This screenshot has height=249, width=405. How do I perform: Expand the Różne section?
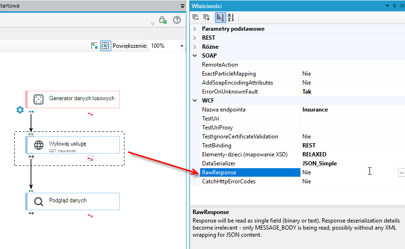[195, 47]
